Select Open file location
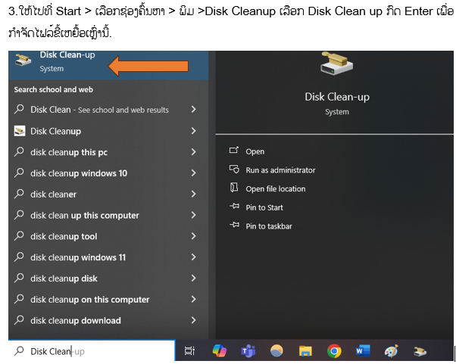Image resolution: width=456 pixels, height=364 pixels. [x=276, y=188]
